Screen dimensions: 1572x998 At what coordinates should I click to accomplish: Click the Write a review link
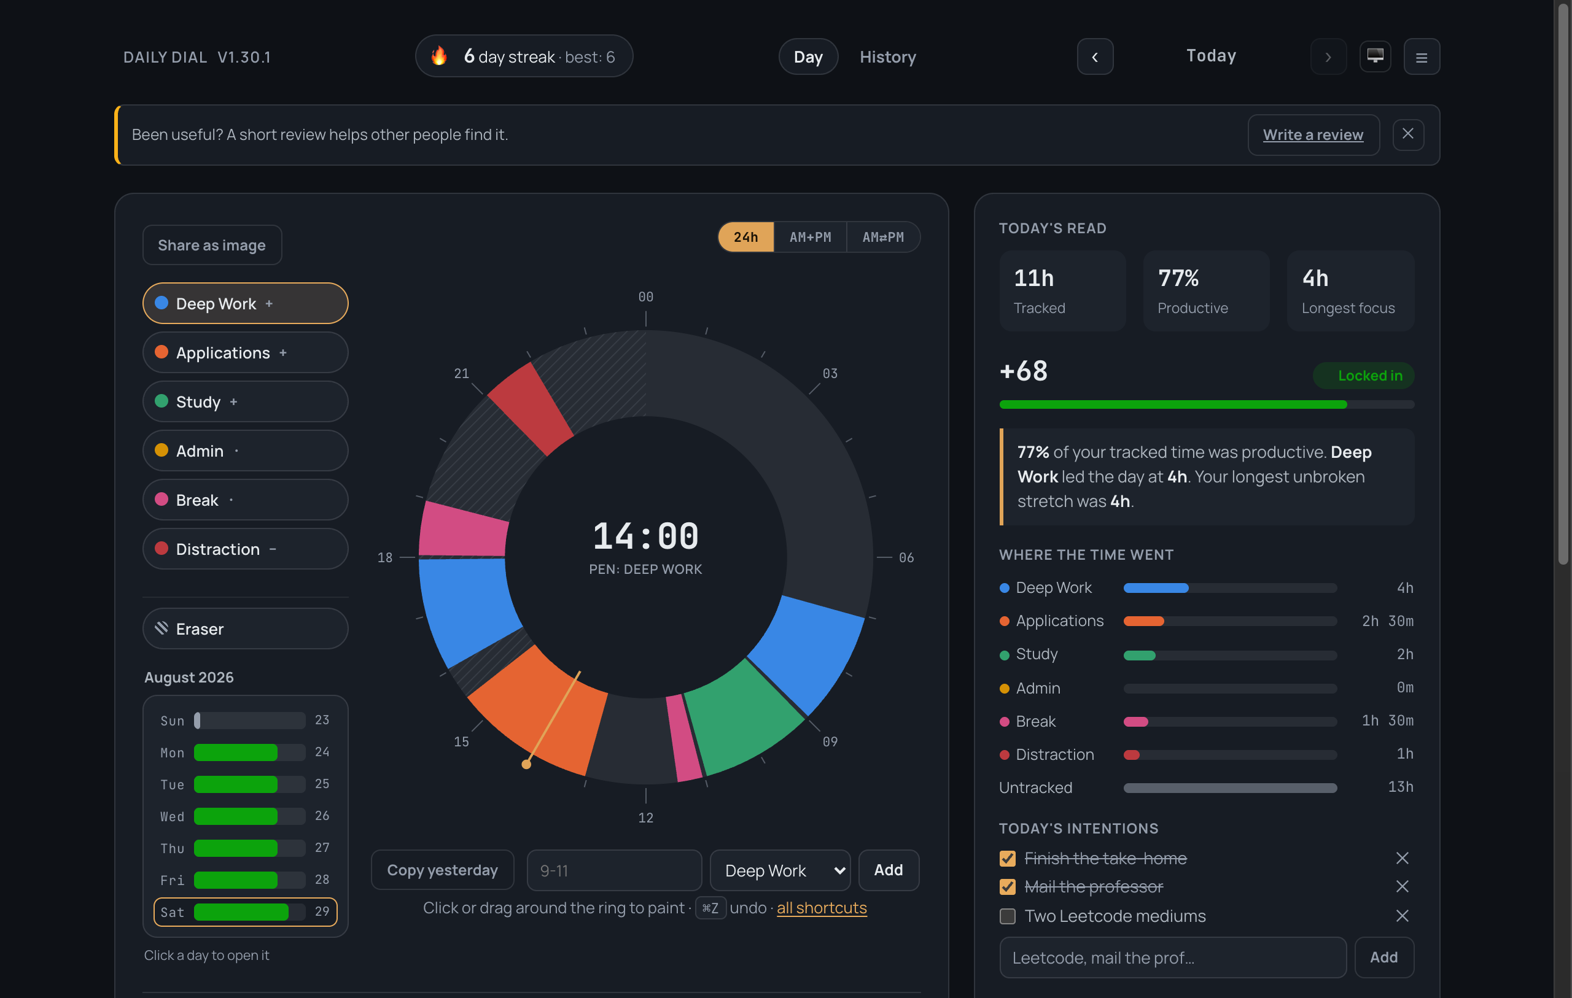point(1313,134)
